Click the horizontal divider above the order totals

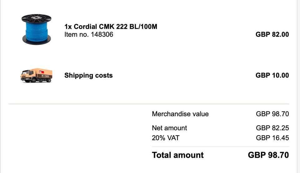coord(149,104)
